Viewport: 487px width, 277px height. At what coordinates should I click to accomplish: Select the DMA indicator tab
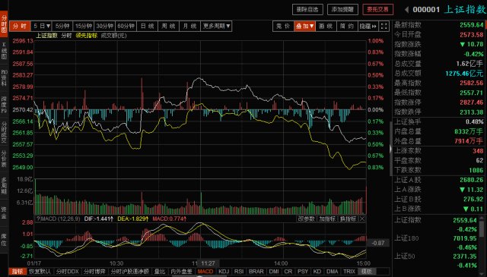333,272
